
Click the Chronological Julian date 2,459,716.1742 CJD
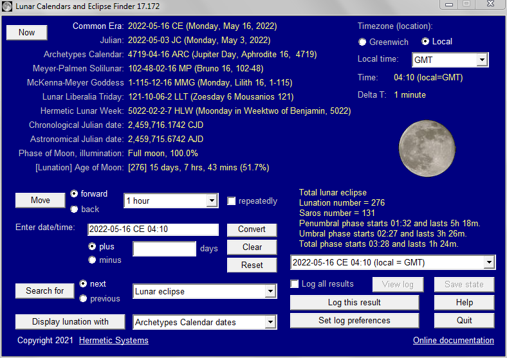point(165,125)
